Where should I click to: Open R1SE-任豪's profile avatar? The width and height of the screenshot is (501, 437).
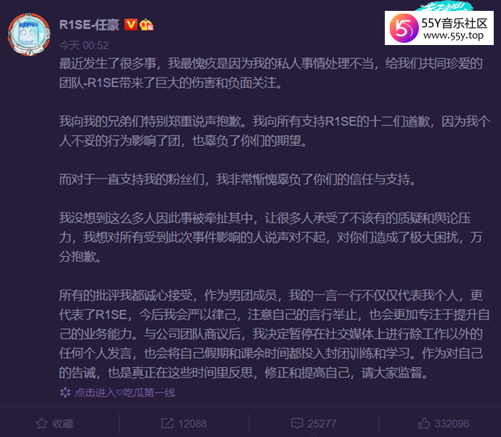pyautogui.click(x=29, y=35)
